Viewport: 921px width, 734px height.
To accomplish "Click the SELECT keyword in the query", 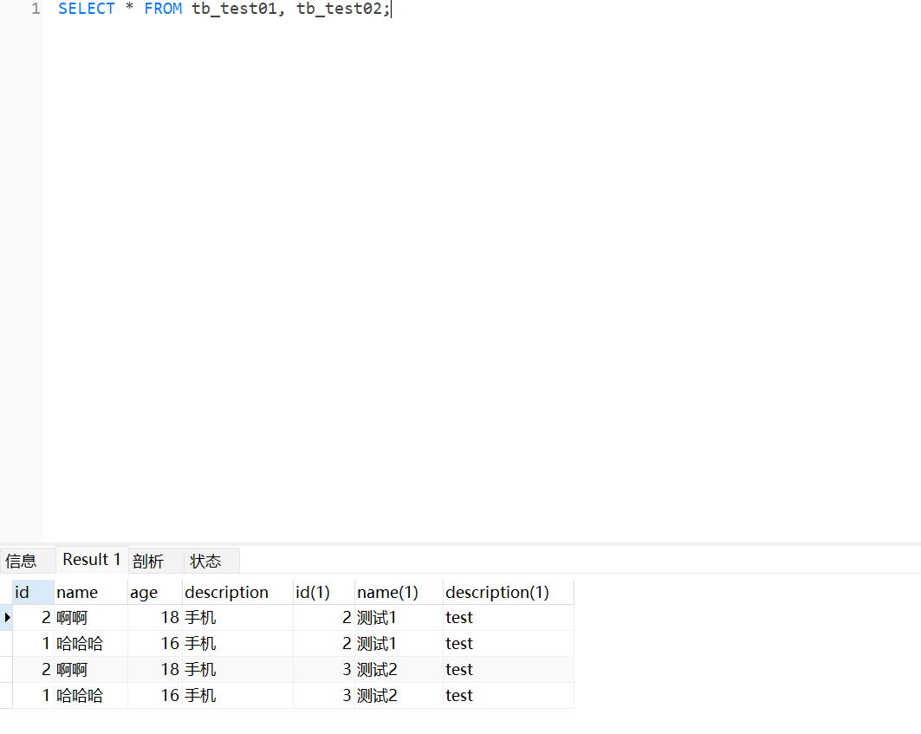I will point(87,9).
